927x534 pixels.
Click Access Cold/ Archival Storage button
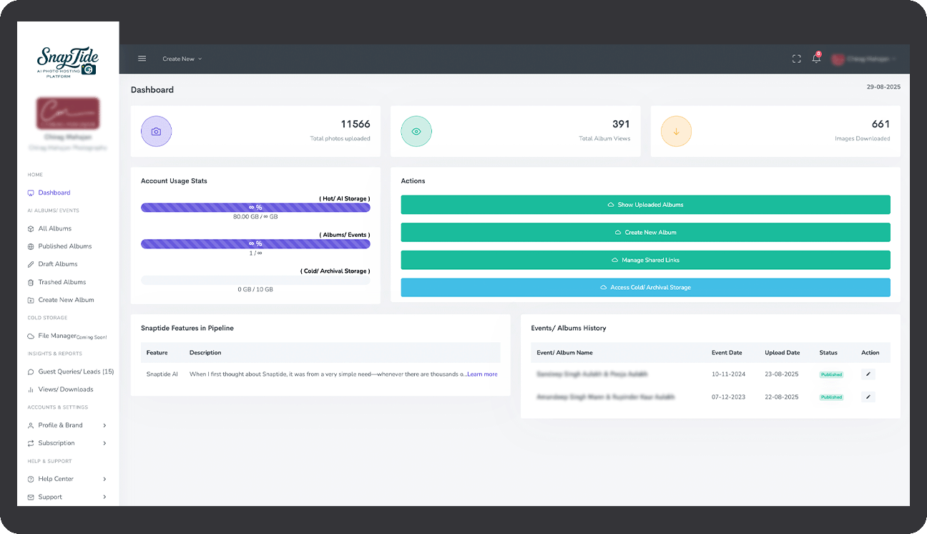645,288
